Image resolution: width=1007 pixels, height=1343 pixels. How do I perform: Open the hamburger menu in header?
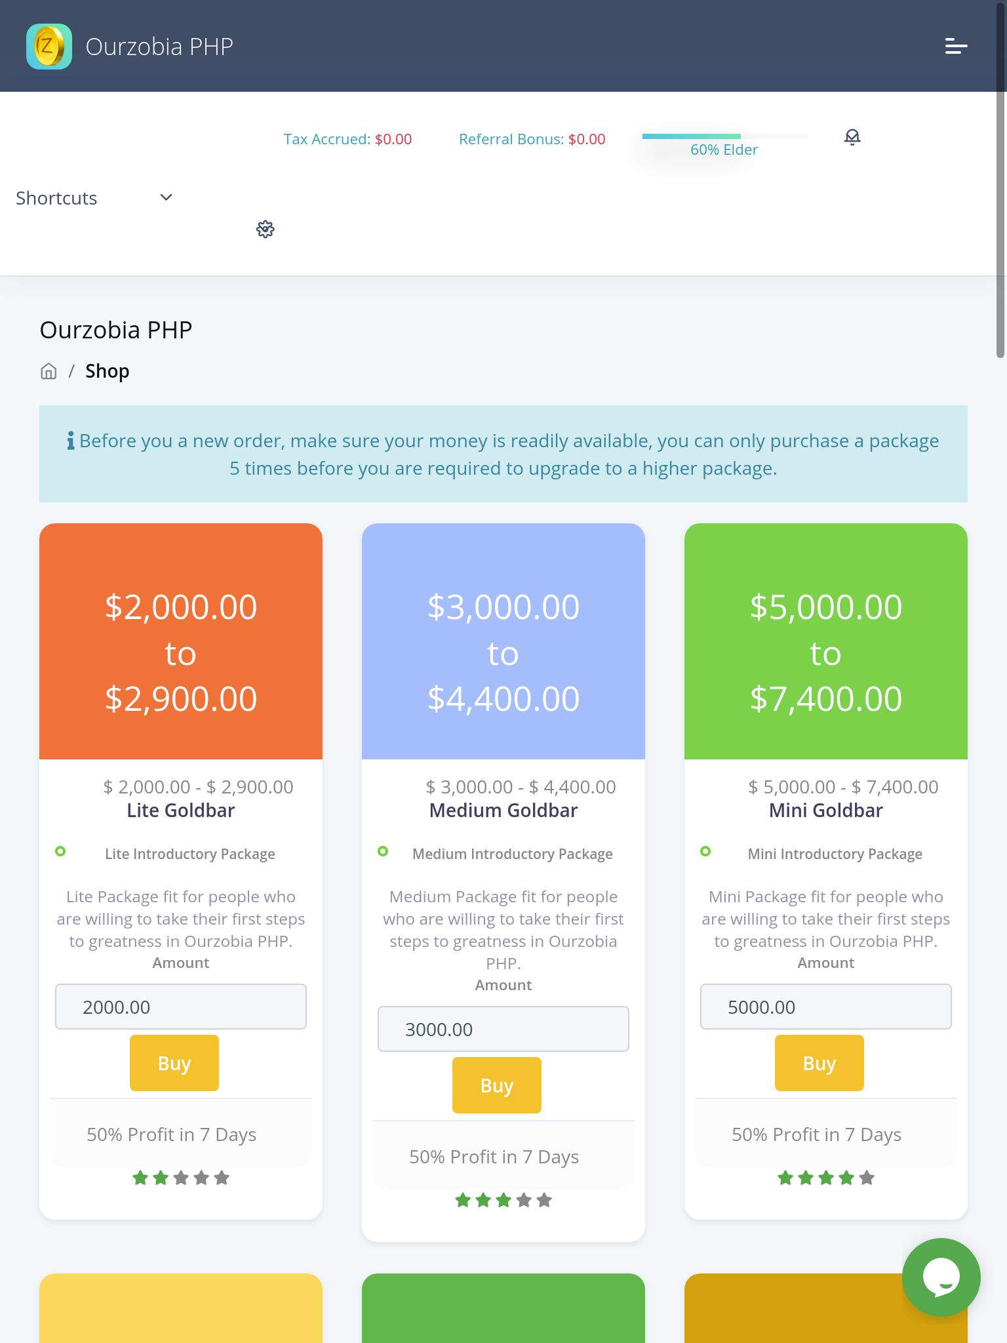click(x=956, y=47)
